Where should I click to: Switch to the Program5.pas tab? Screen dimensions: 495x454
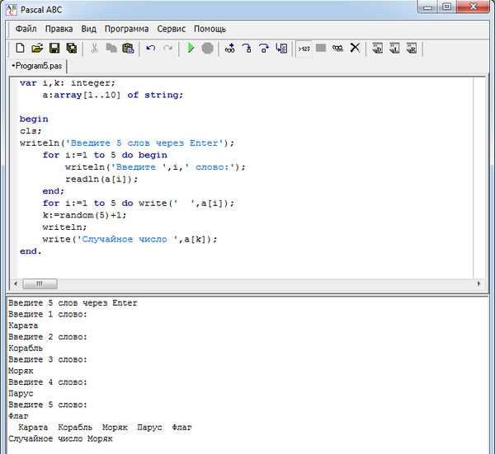coord(37,66)
